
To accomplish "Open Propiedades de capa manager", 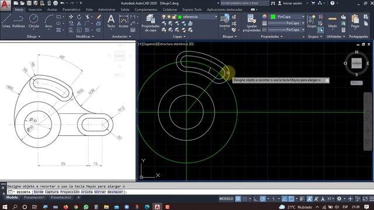I will point(150,23).
